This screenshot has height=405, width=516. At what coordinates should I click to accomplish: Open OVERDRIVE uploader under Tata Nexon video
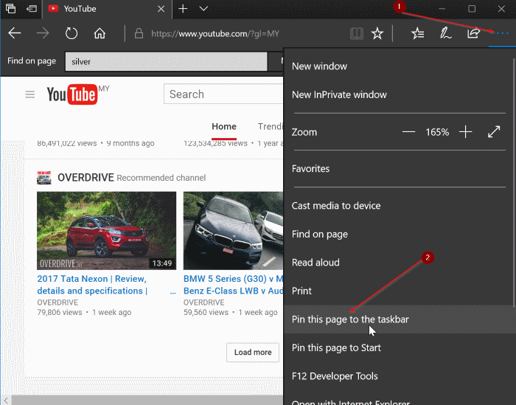click(x=57, y=302)
